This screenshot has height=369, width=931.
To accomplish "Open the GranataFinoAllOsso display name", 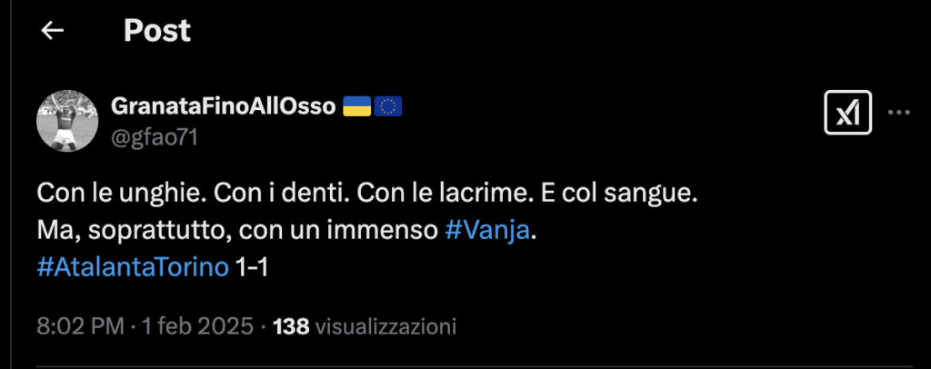I will [222, 106].
